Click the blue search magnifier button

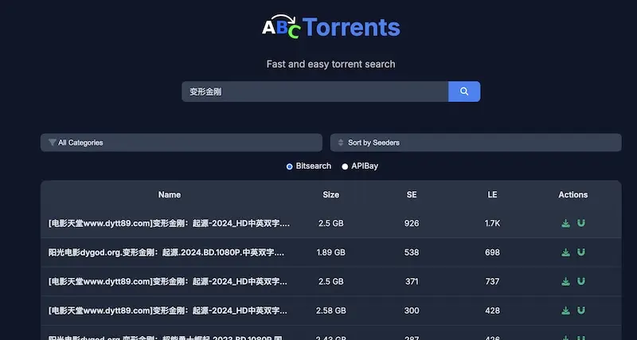[x=464, y=92]
